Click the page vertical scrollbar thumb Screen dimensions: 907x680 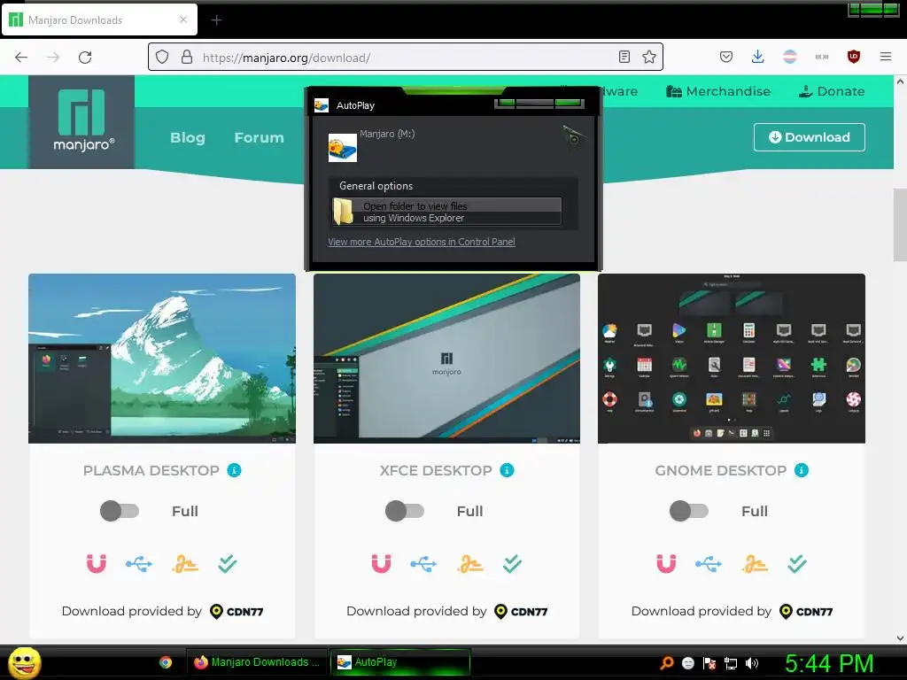point(900,224)
